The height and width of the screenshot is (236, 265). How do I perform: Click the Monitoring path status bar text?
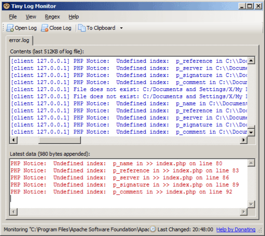coord(77,230)
